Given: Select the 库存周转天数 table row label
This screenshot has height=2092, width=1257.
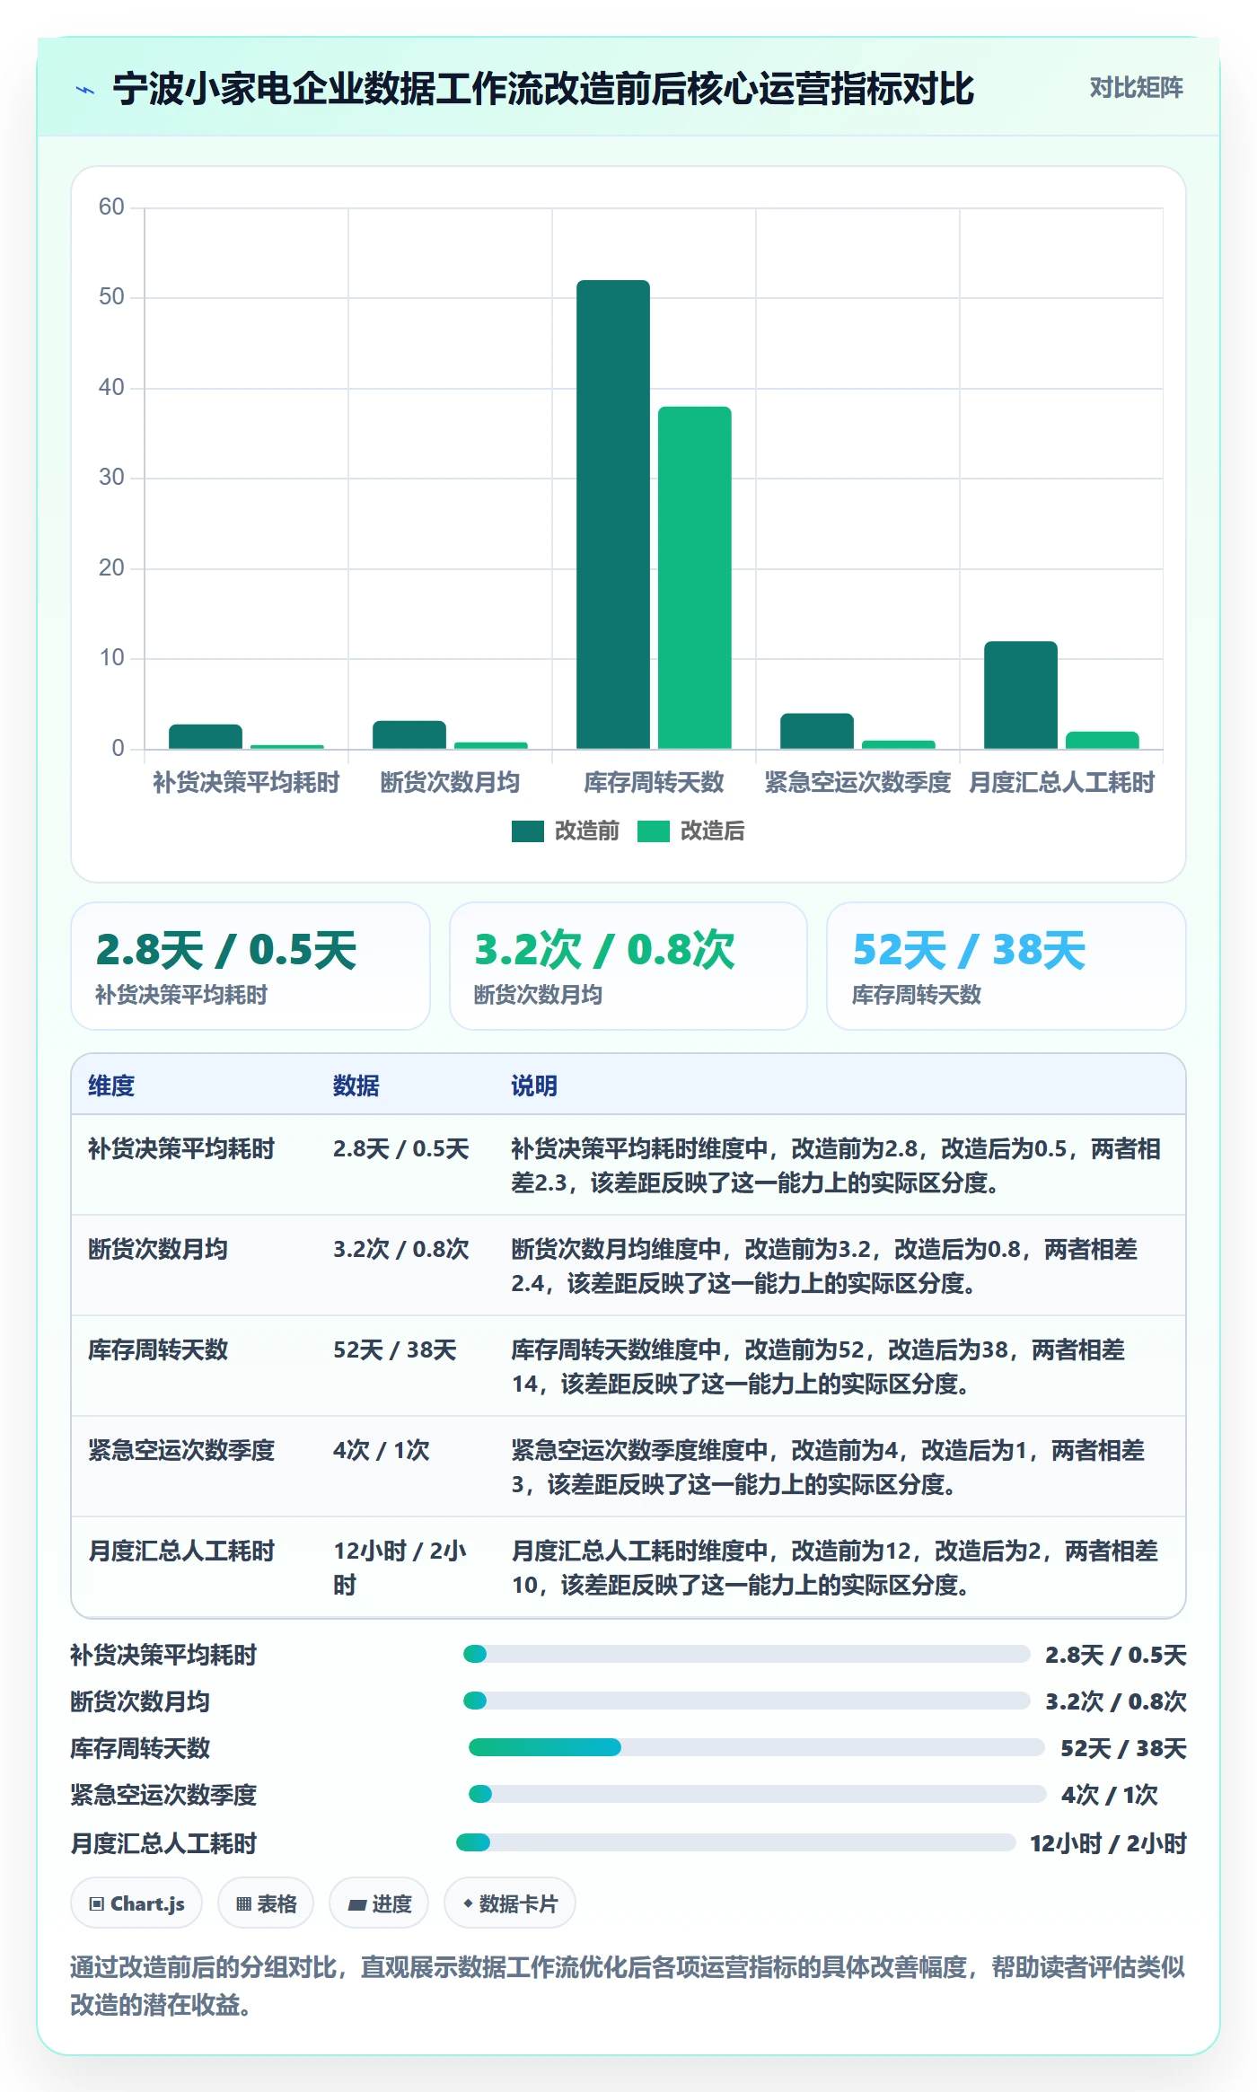Looking at the screenshot, I should coord(158,1349).
